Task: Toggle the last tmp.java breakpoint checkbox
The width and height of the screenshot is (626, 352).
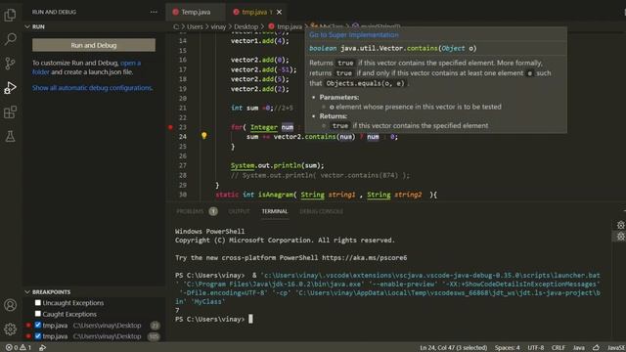Action: (x=38, y=336)
